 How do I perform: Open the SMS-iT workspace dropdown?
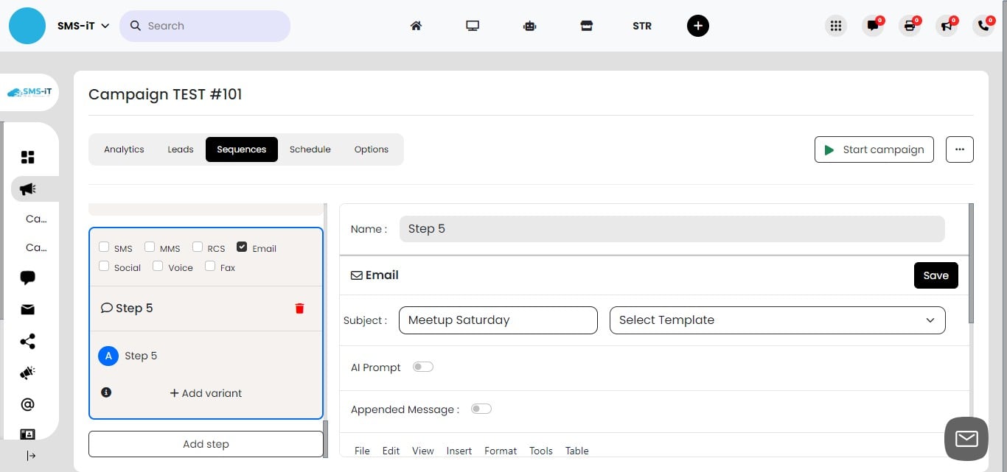click(x=81, y=24)
